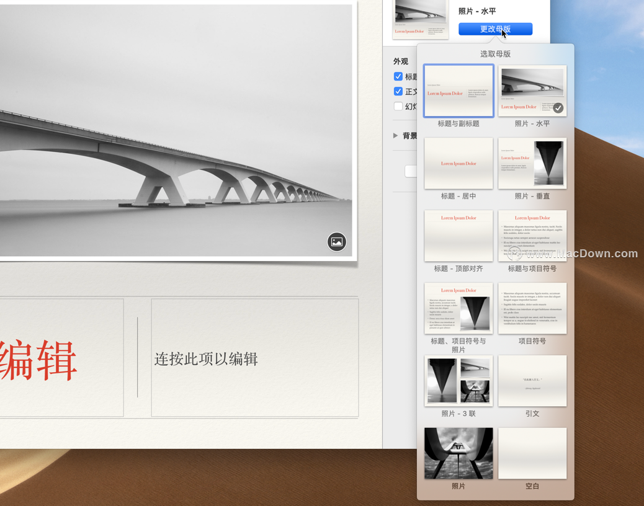
Task: Choose the 照片 - 3 联 master
Action: click(x=458, y=381)
